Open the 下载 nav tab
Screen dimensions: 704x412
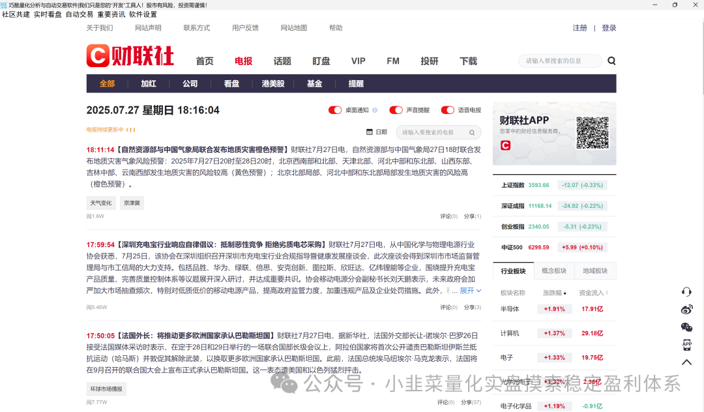coord(468,61)
